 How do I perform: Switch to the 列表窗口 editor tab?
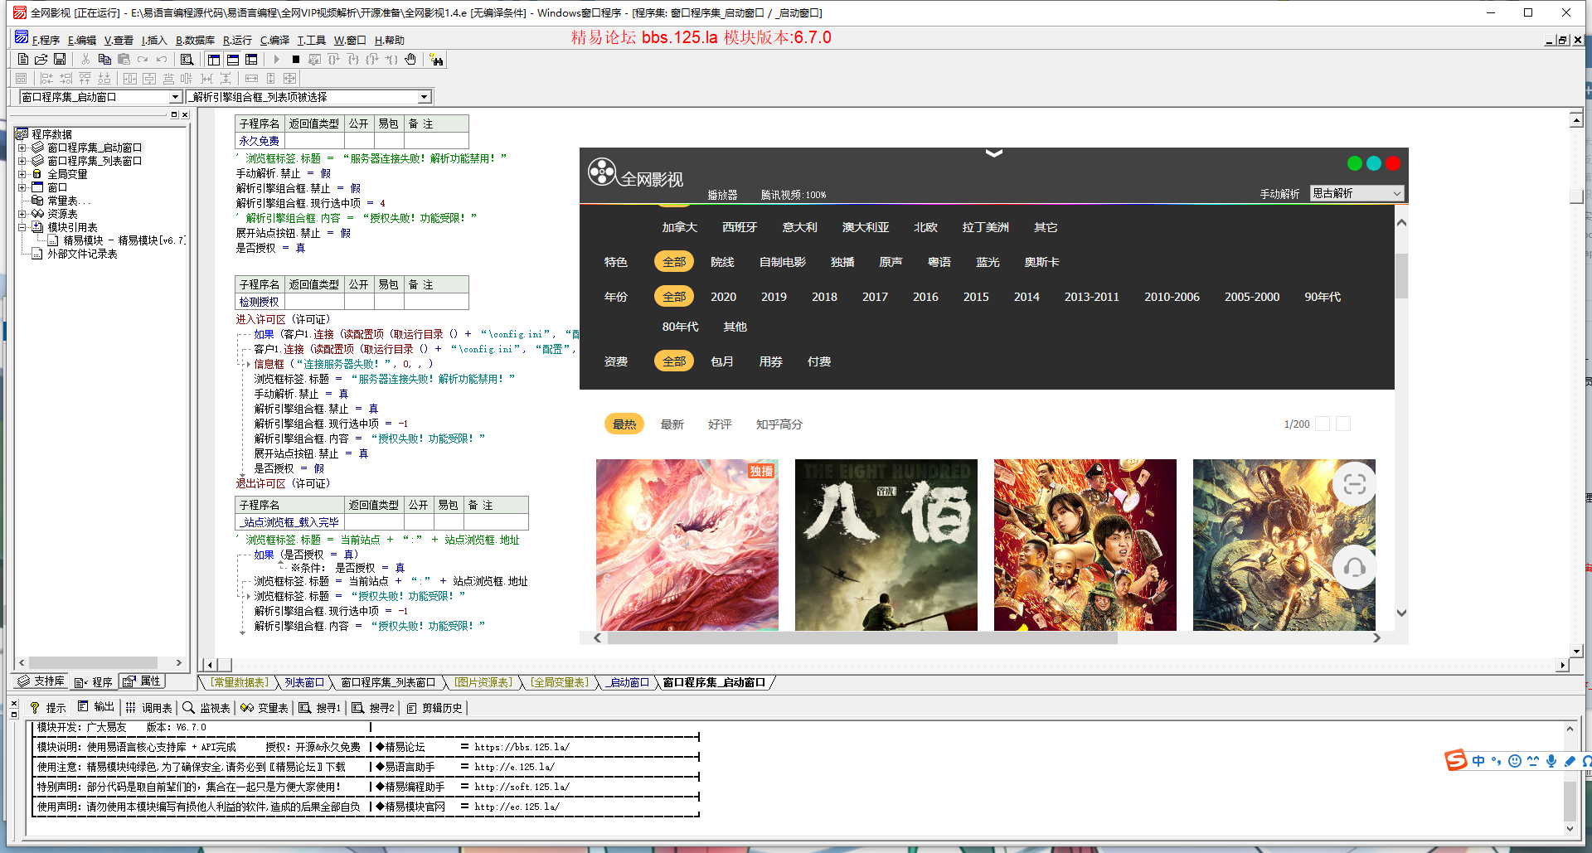pyautogui.click(x=304, y=682)
